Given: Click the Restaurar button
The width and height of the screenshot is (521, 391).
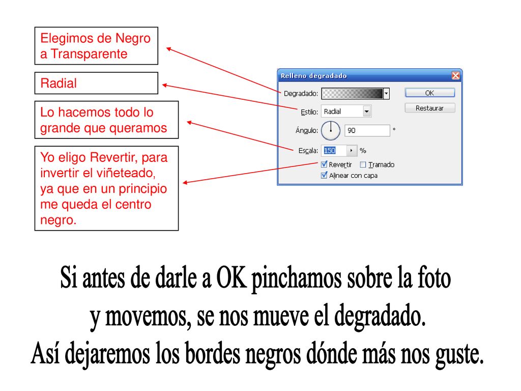Looking at the screenshot, I should [429, 108].
